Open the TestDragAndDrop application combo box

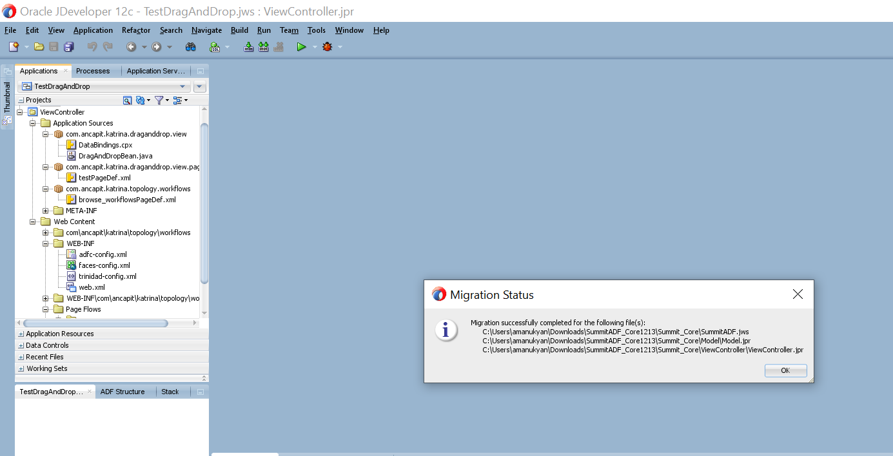click(x=104, y=86)
